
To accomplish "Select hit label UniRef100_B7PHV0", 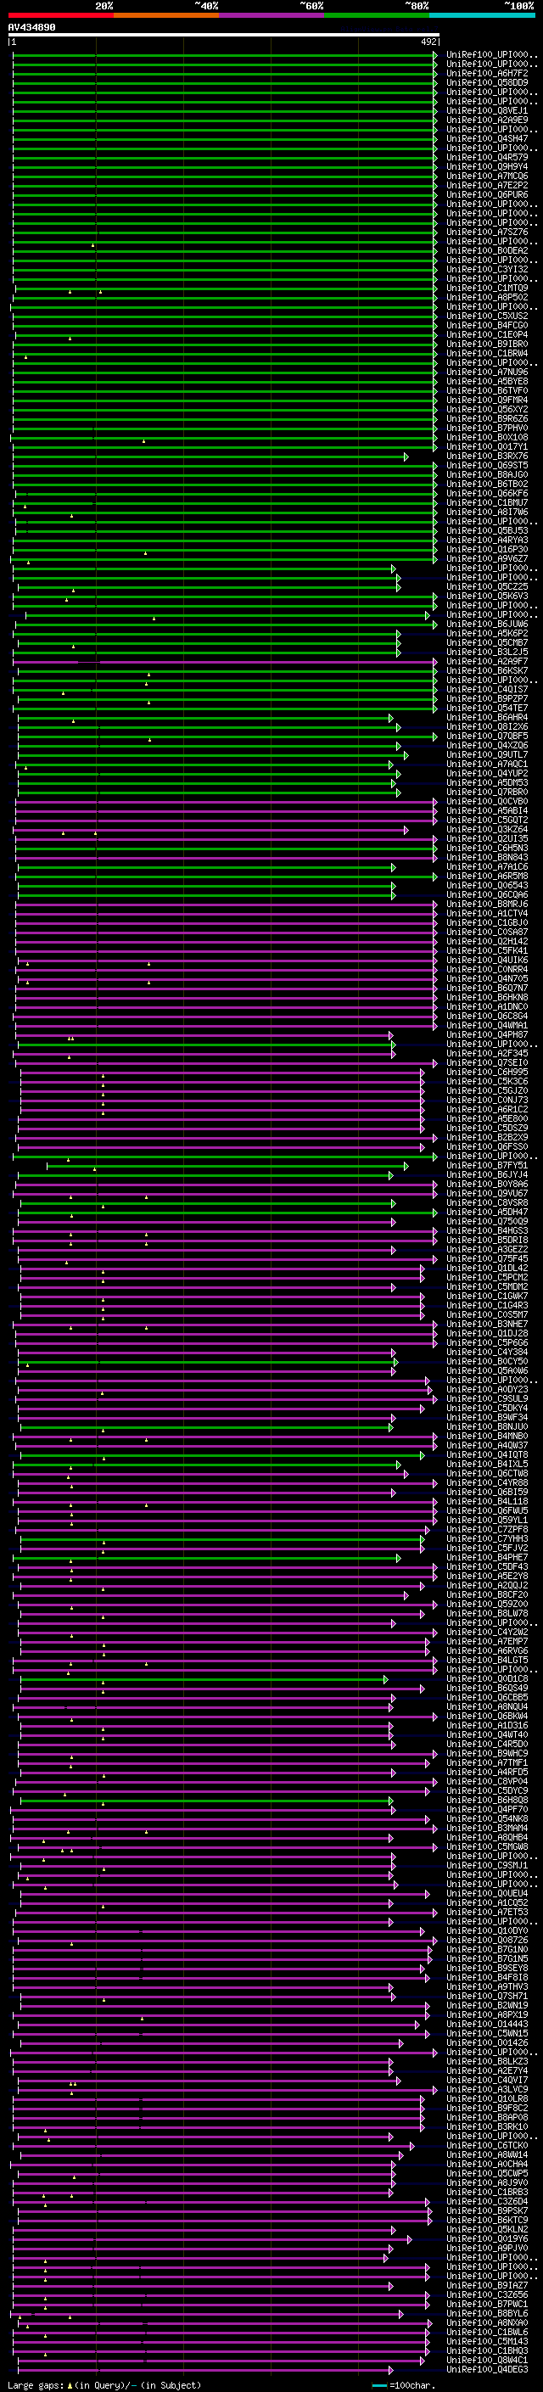I will 487,428.
